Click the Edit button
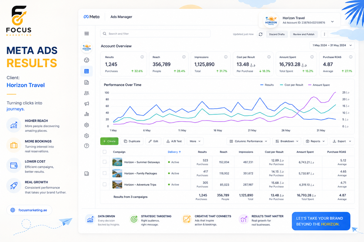Image resolution: width=364 pixels, height=242 pixels. pos(153,141)
